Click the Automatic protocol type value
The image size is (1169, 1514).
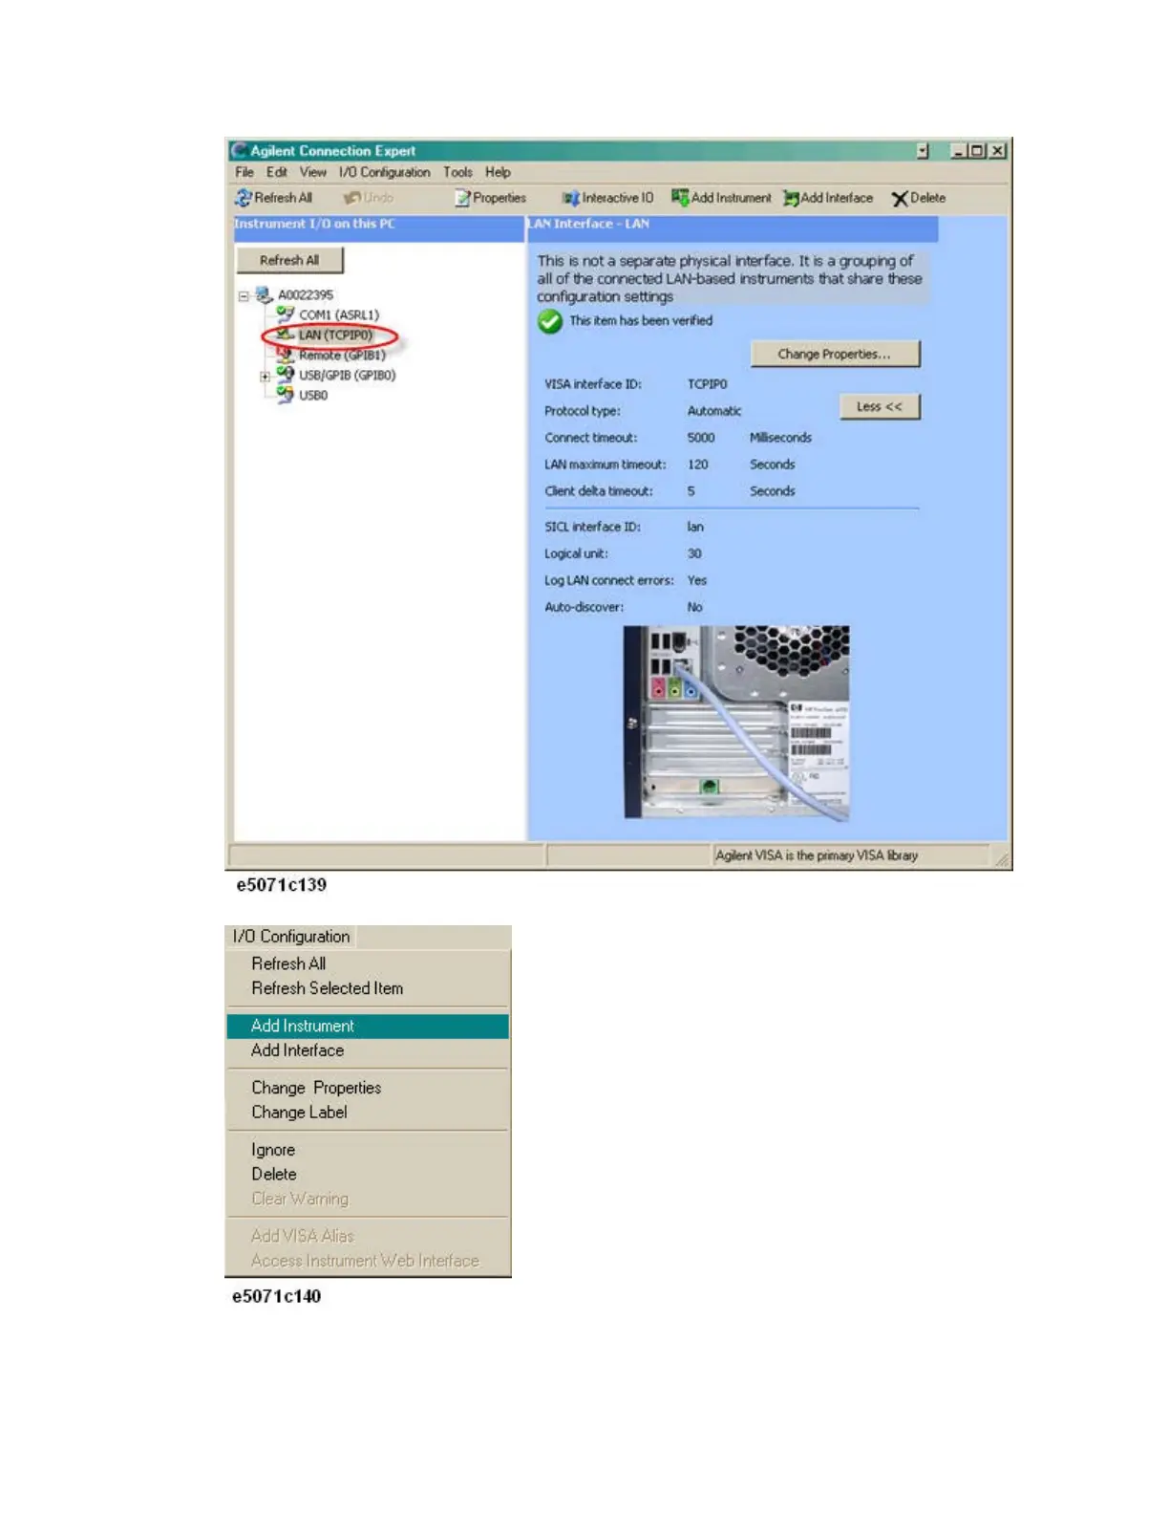click(x=714, y=411)
